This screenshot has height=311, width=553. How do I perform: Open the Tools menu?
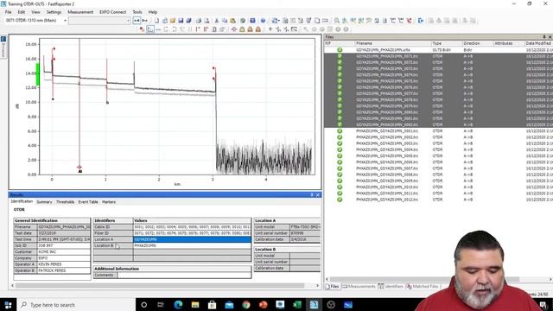[x=137, y=12]
